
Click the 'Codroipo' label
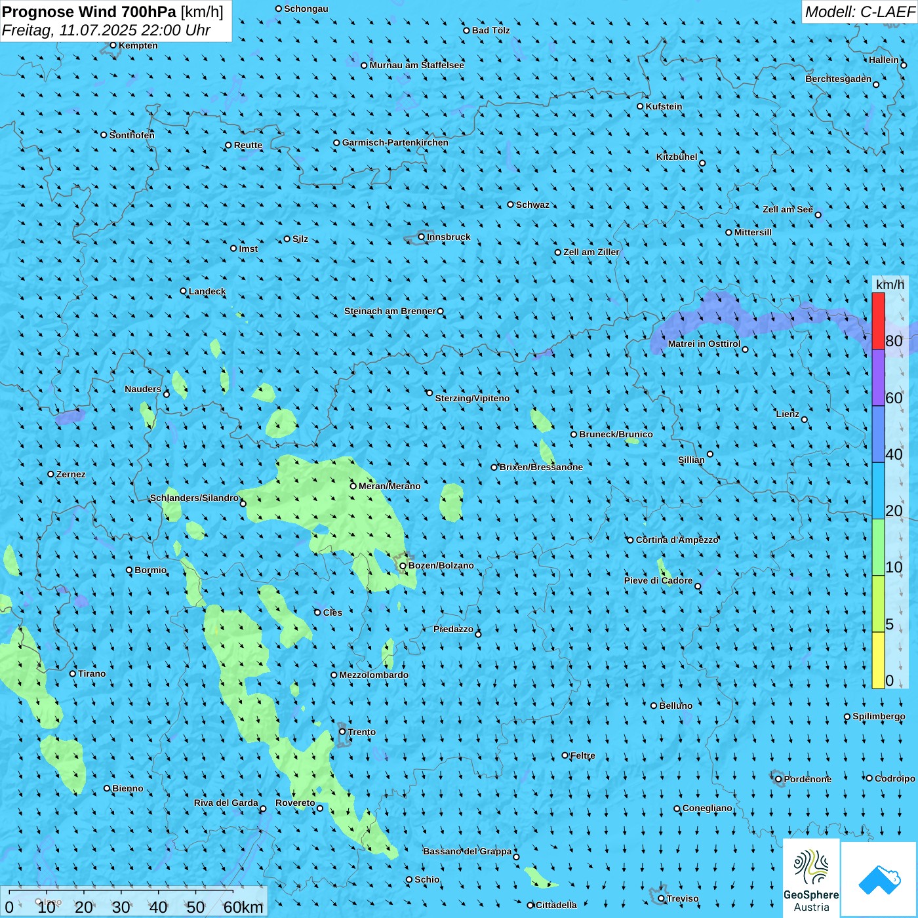(895, 778)
